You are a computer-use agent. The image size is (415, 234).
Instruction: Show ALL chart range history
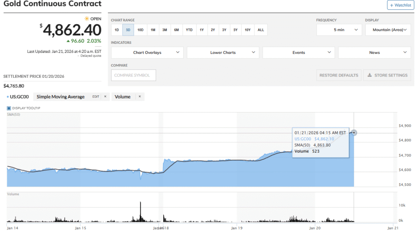[x=261, y=30]
